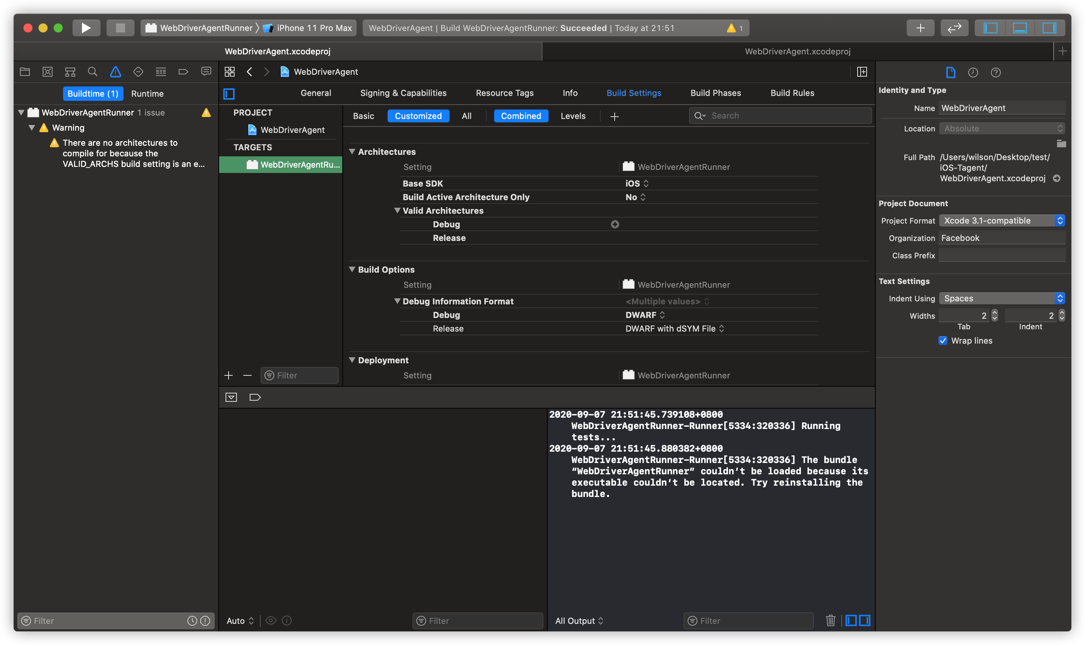Click the trash icon to clear console

coord(830,620)
